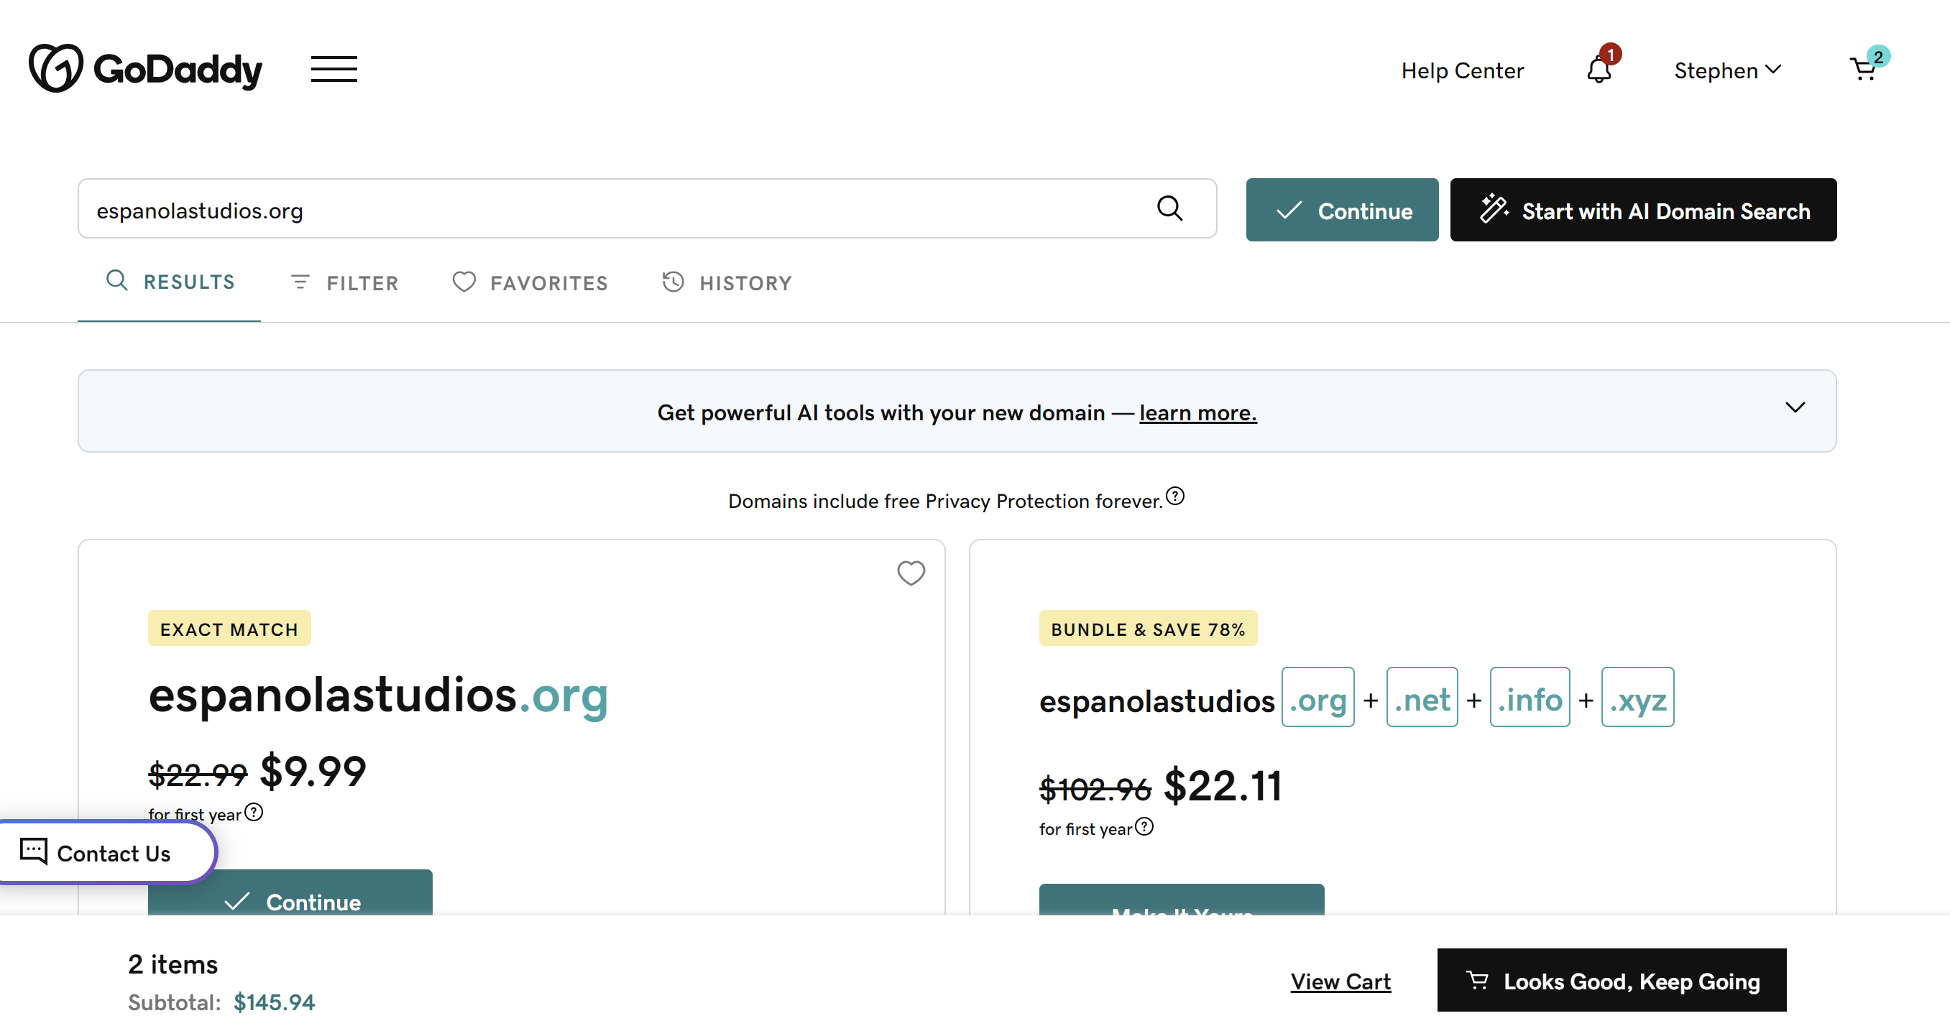This screenshot has height=1026, width=1950.
Task: Select the .net extension in bundle
Action: (1422, 698)
